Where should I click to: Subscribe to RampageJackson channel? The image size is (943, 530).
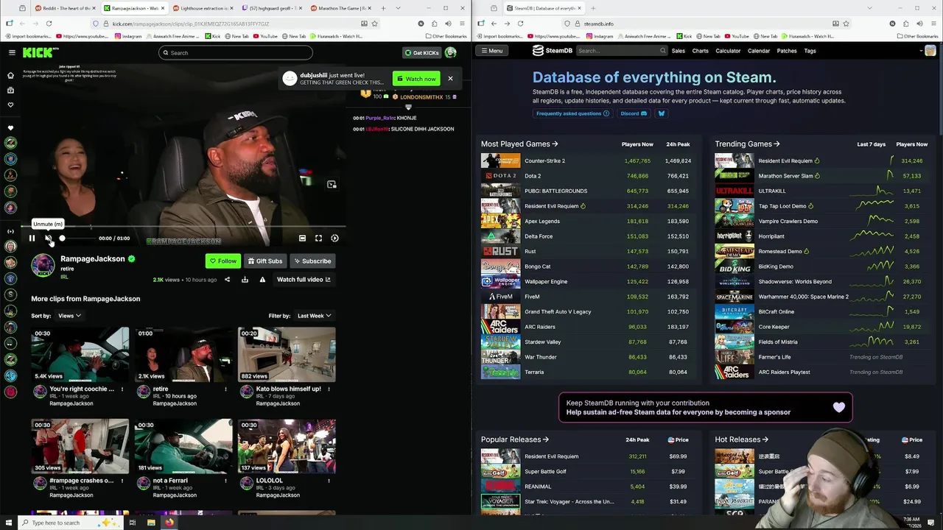pos(312,261)
